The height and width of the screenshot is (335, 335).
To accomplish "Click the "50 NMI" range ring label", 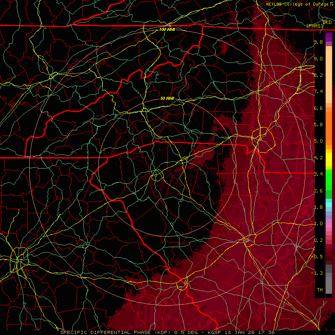I will 167,98.
